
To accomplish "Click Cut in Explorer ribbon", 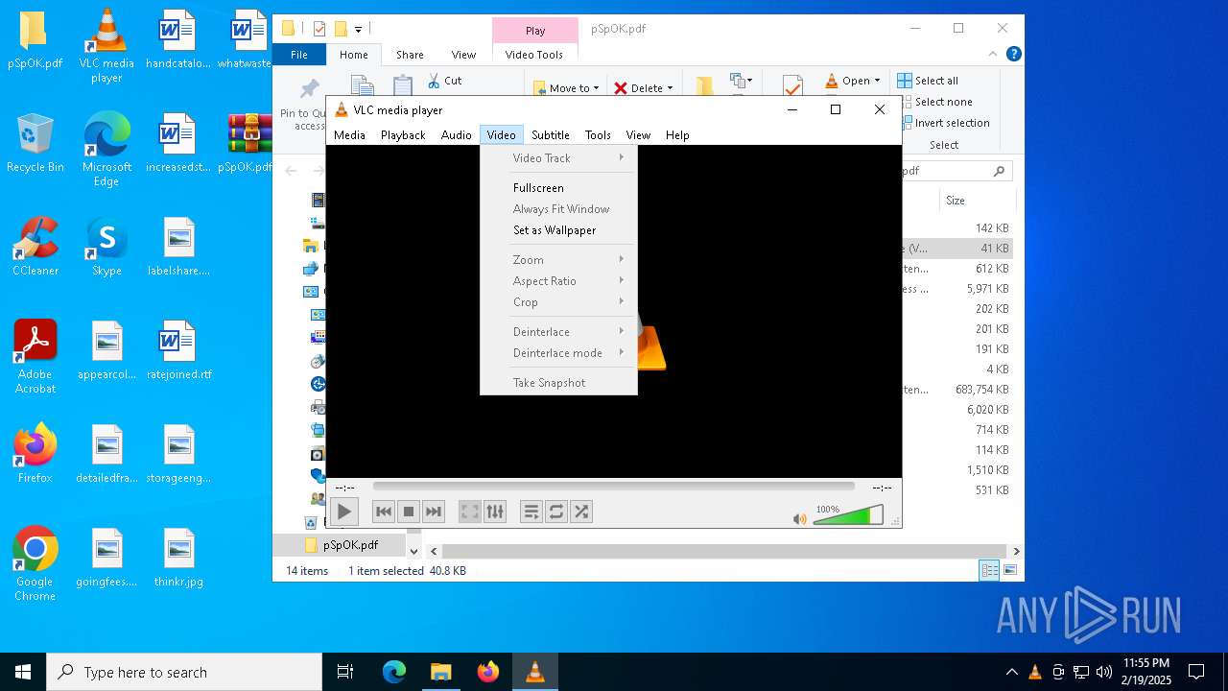I will (444, 81).
